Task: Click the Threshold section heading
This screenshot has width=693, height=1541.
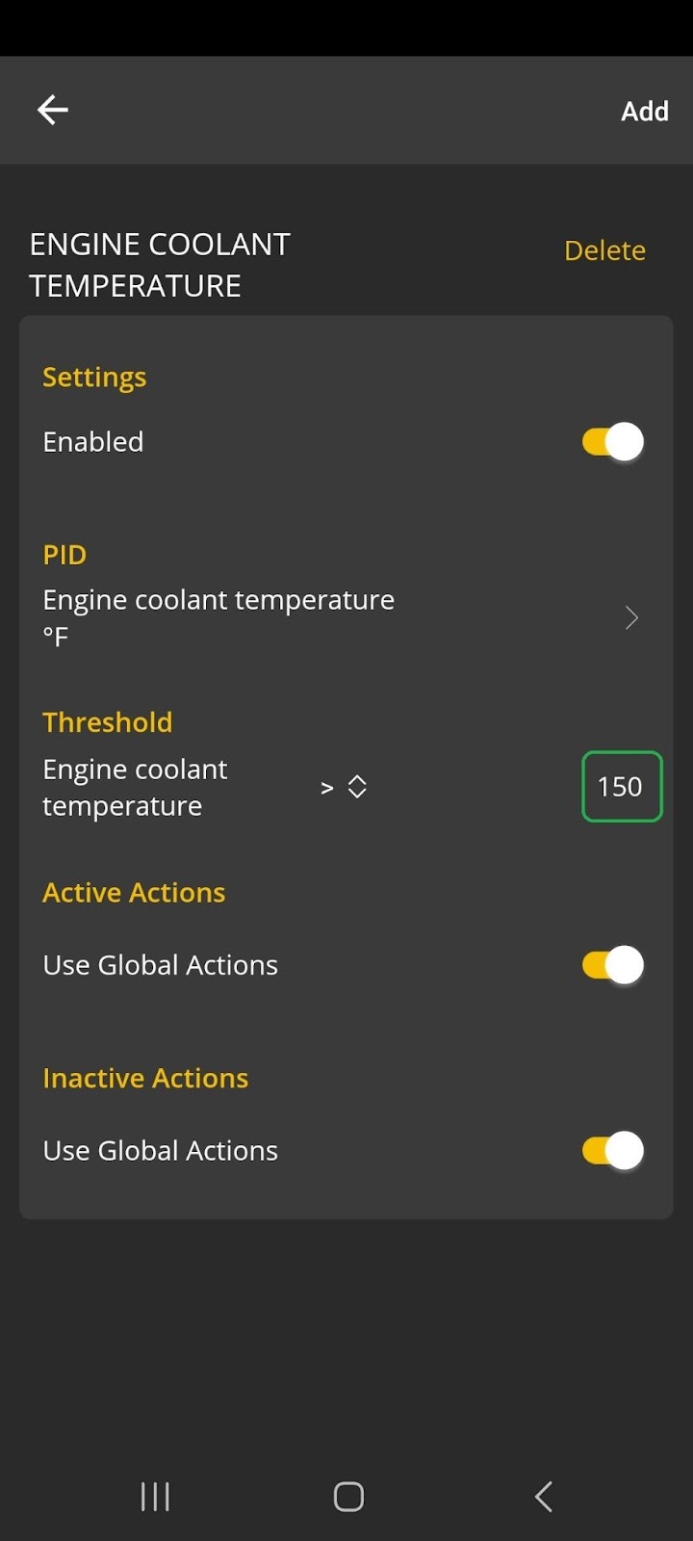Action: [x=107, y=721]
